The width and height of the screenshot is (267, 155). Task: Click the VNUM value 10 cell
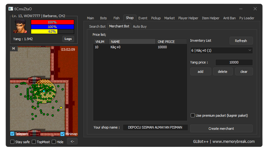click(x=97, y=47)
